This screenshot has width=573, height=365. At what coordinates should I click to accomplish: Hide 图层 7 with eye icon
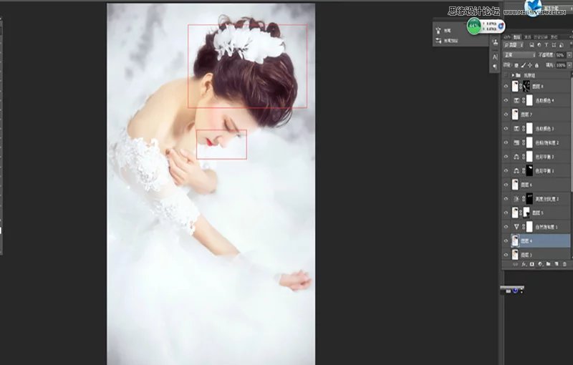click(x=506, y=115)
